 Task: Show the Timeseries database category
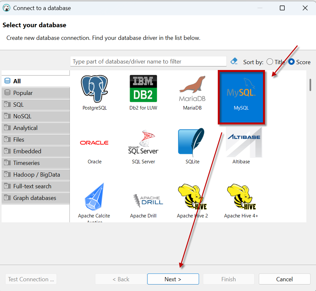[x=36, y=163]
